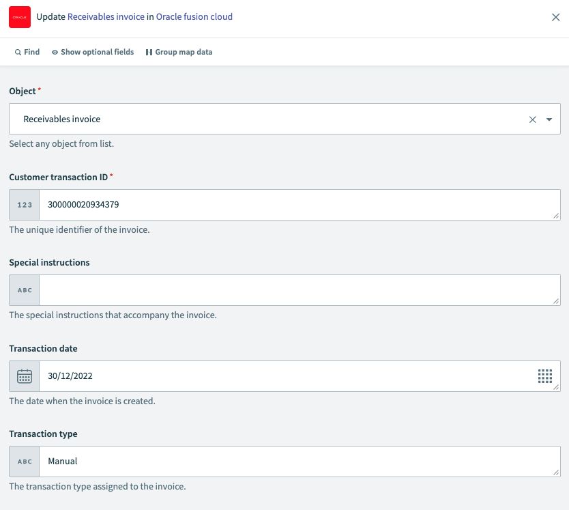Close the Update Receivables invoice panel
The image size is (569, 510).
(555, 17)
